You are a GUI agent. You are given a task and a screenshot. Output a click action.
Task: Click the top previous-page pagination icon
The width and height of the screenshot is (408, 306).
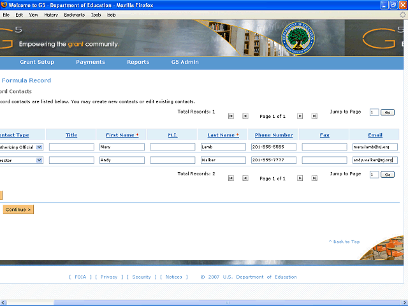(245, 116)
